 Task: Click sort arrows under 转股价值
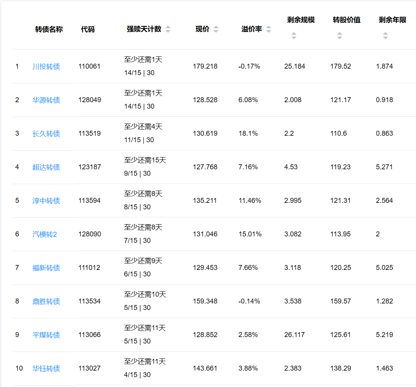point(339,36)
